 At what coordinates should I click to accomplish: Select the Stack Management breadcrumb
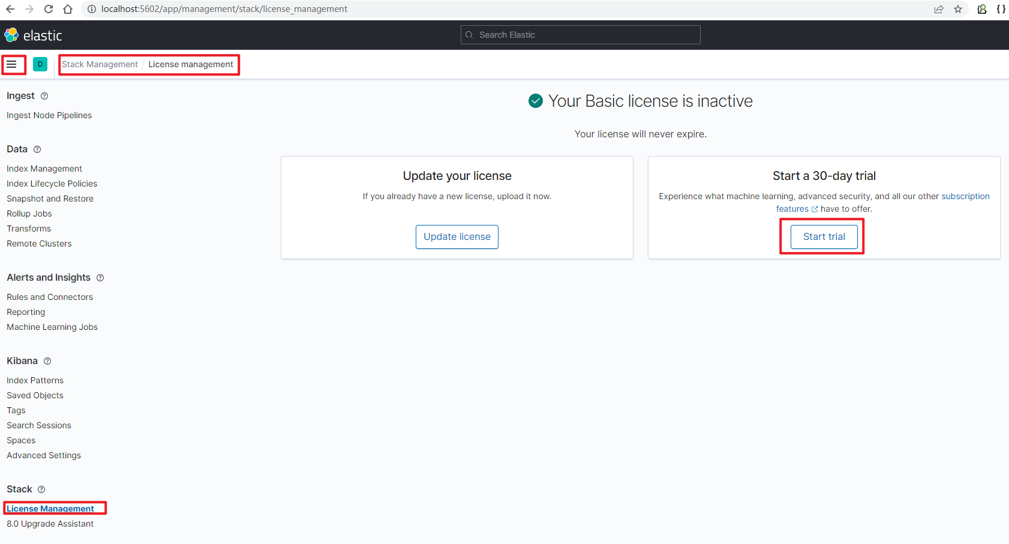(100, 64)
